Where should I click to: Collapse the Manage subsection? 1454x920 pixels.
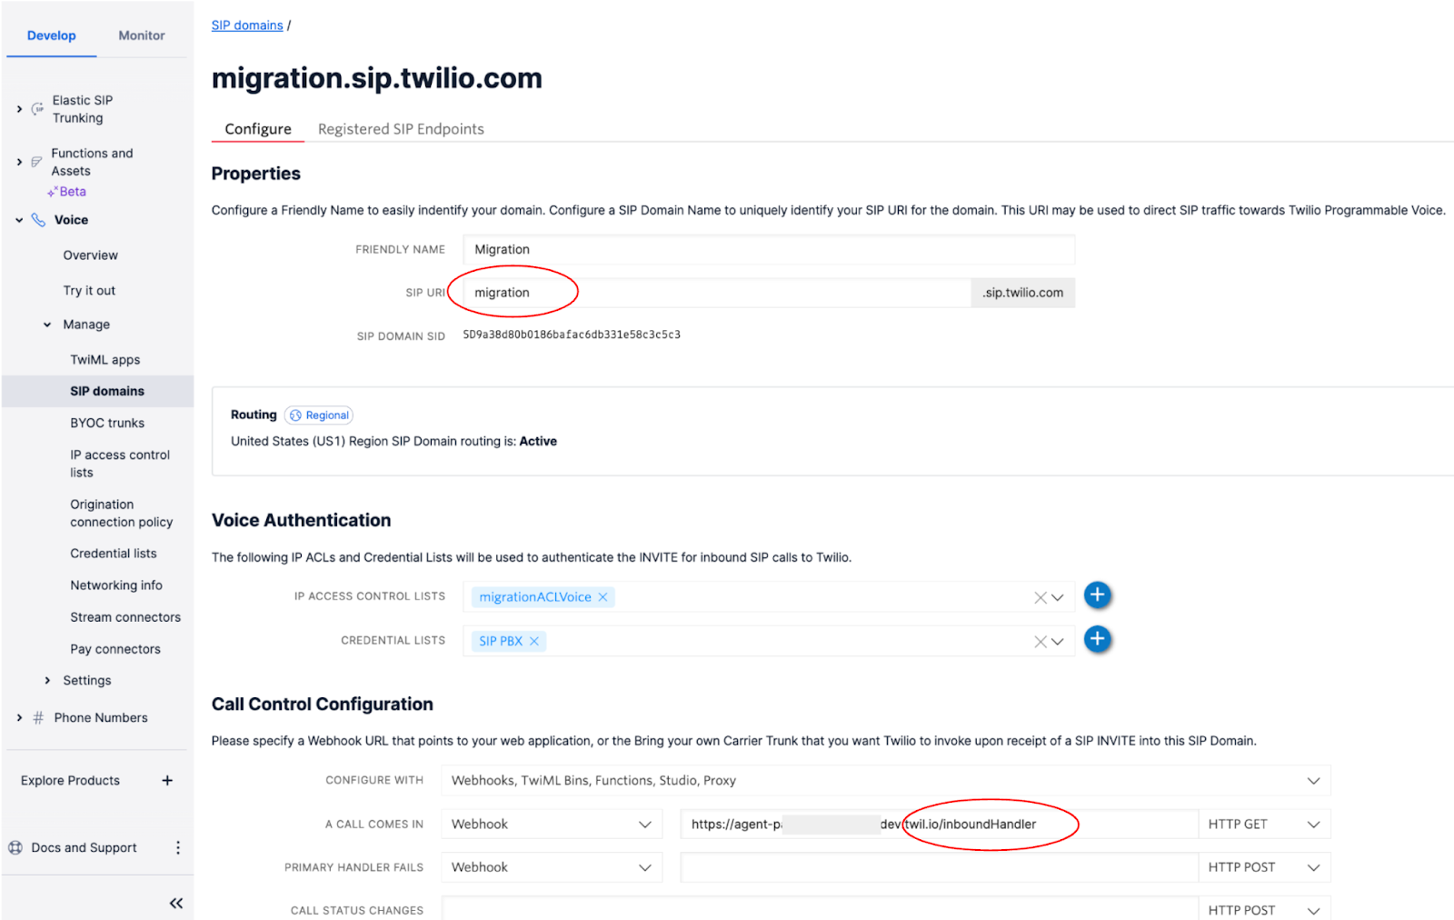click(x=47, y=325)
